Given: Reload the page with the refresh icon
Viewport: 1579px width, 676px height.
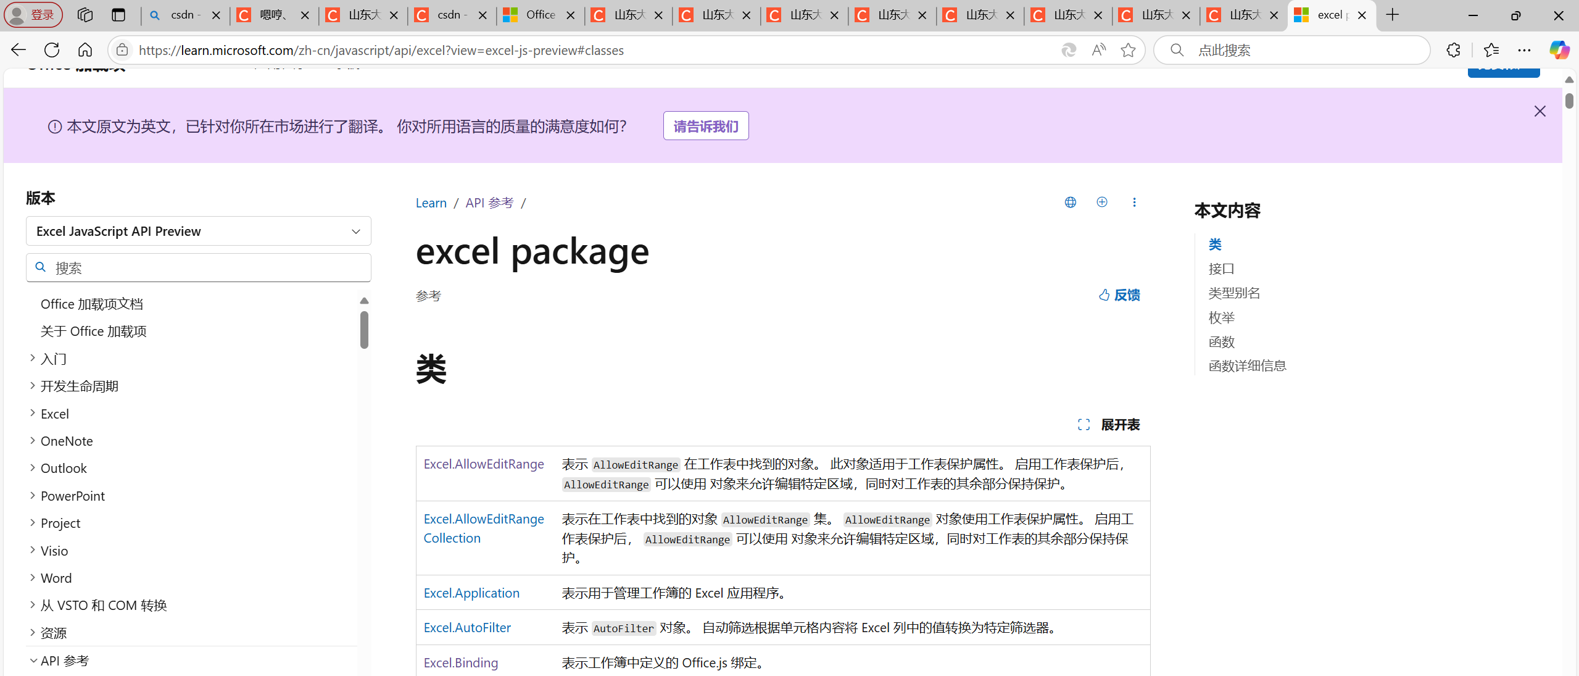Looking at the screenshot, I should pyautogui.click(x=52, y=50).
